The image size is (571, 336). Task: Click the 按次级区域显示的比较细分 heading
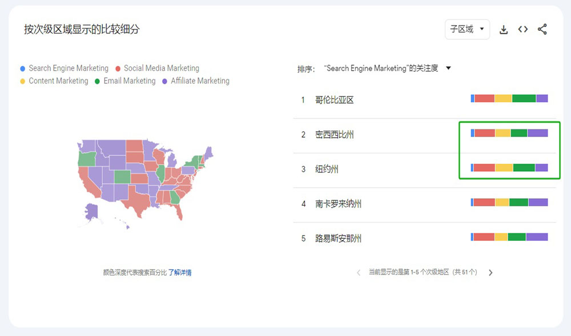point(82,29)
